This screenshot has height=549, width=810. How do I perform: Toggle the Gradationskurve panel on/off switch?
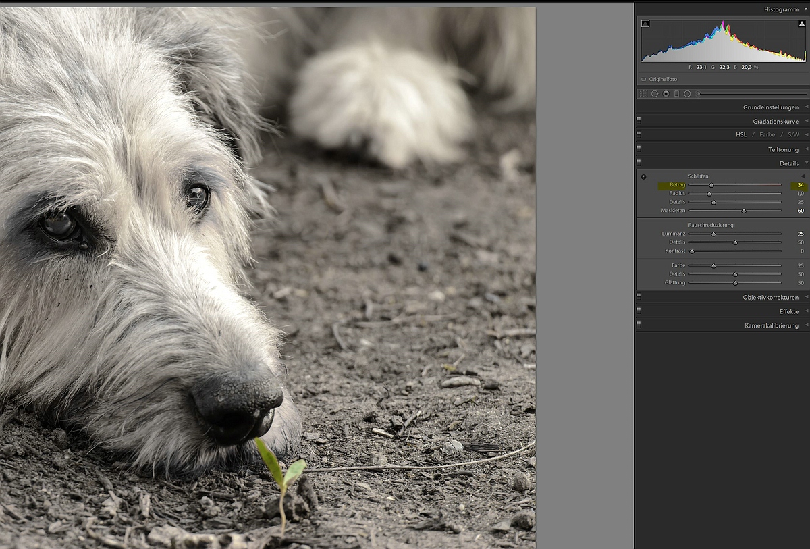[x=639, y=120]
